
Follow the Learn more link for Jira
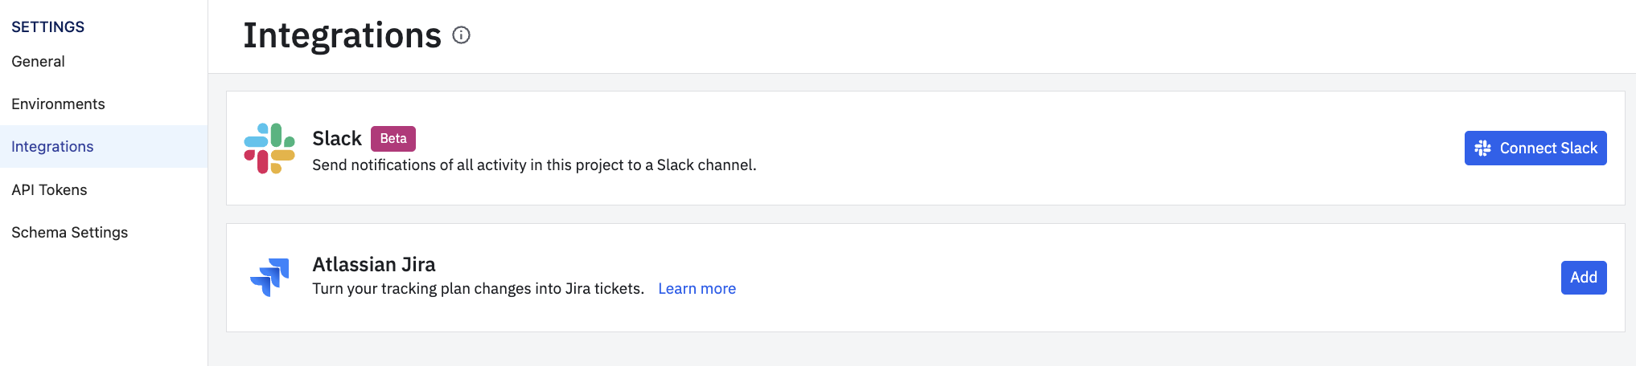697,289
